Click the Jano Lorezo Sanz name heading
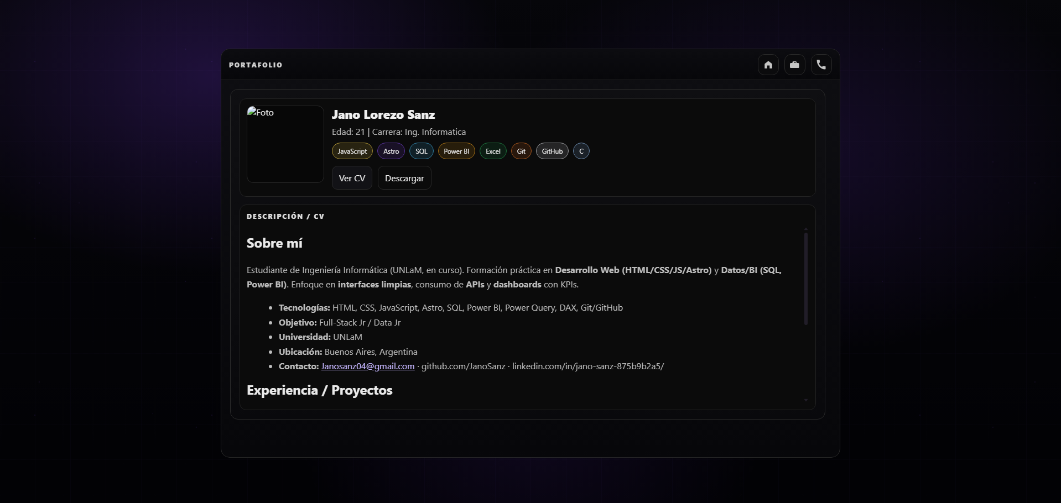The width and height of the screenshot is (1061, 503). tap(383, 115)
